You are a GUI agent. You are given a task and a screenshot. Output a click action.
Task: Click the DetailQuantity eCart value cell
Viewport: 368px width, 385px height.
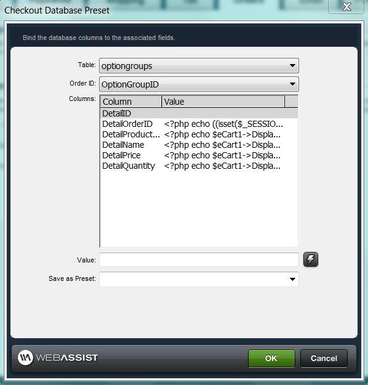(222, 166)
